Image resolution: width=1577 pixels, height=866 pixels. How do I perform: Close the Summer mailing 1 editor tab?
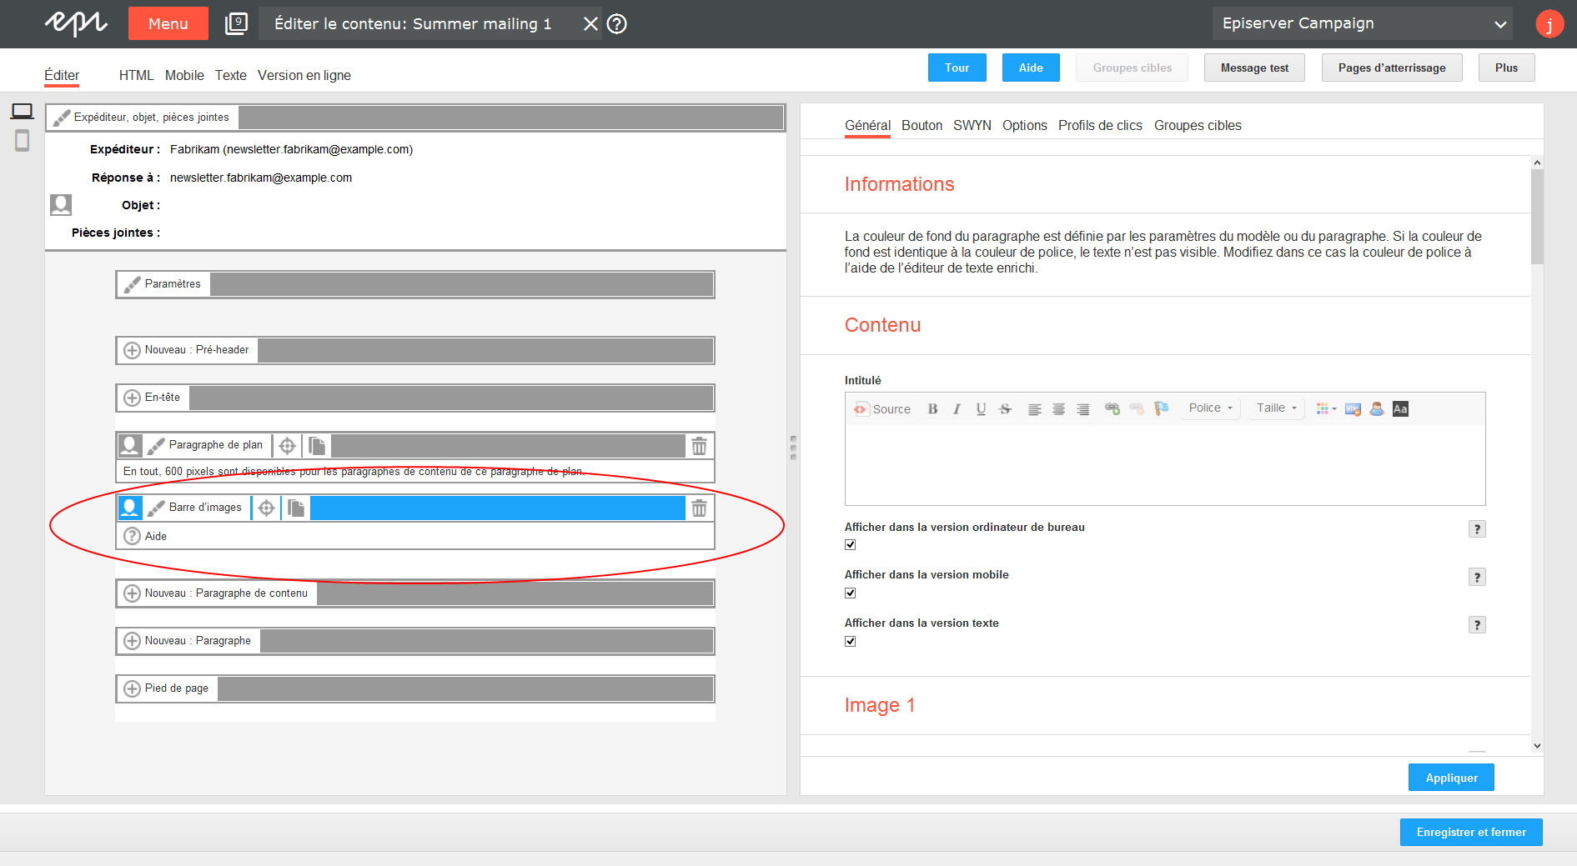(x=590, y=23)
